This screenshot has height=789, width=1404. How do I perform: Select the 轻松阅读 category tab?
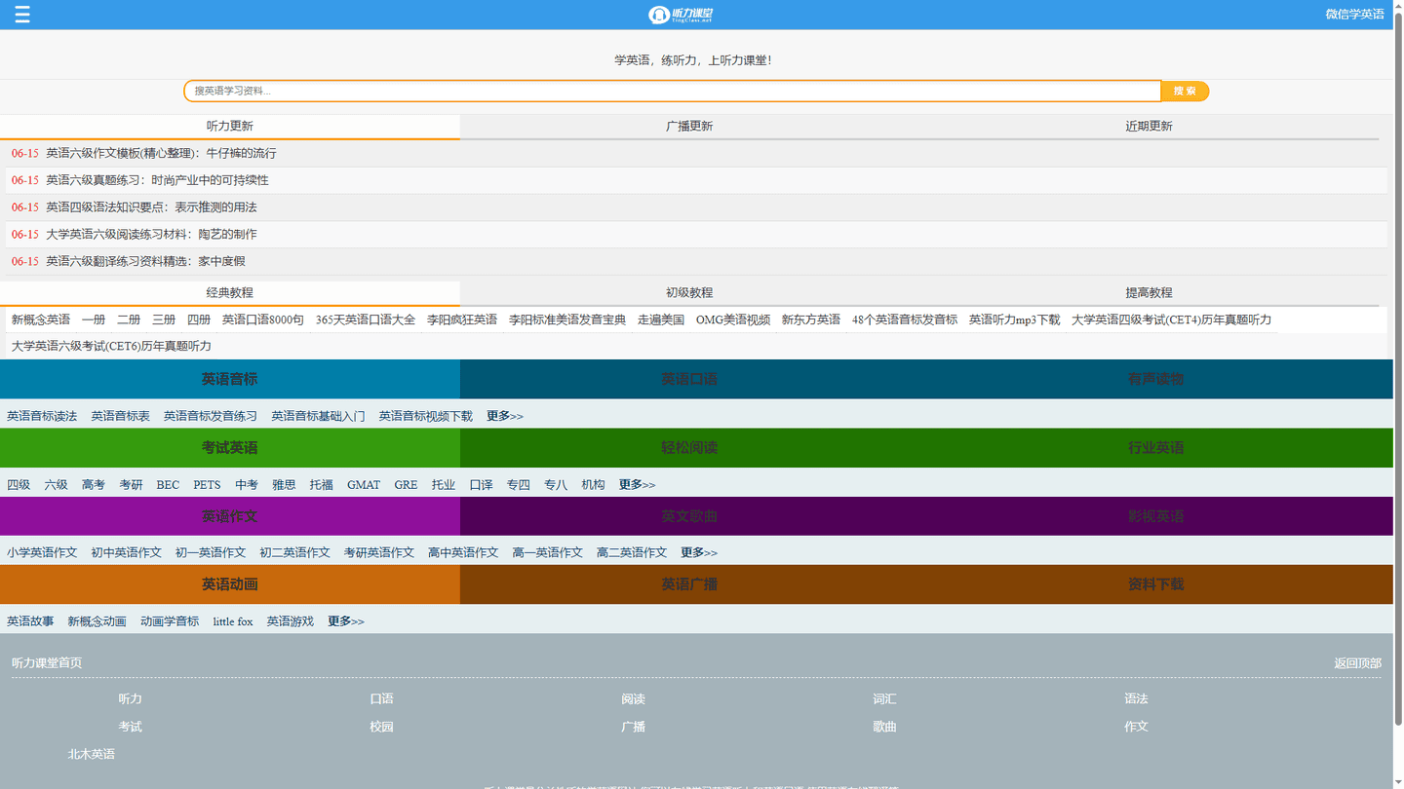[689, 448]
